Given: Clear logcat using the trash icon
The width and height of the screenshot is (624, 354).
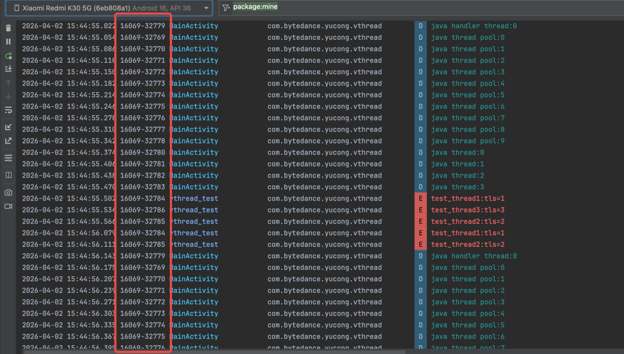Looking at the screenshot, I should coord(8,28).
